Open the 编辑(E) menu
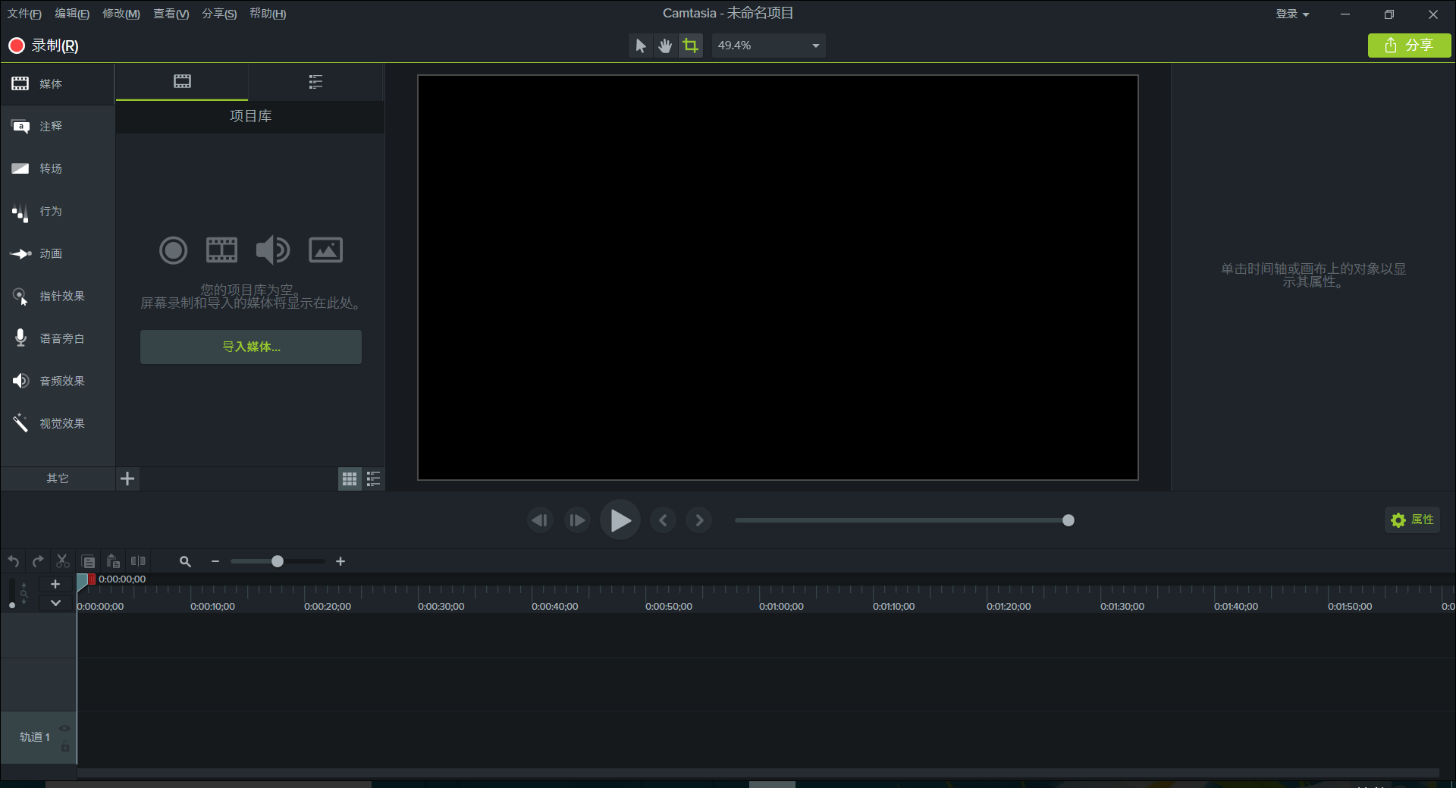 click(72, 14)
